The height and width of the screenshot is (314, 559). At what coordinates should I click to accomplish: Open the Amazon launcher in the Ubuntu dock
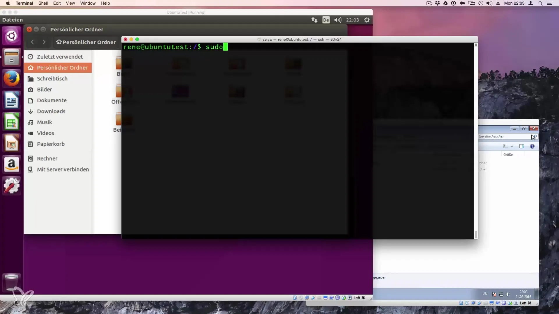coord(12,165)
